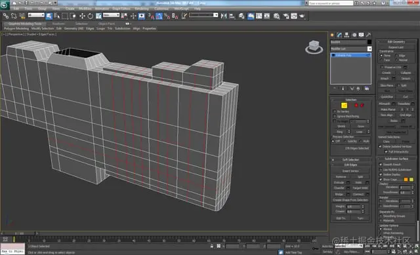Click the Insert Vertex button
Screen dimensions: 420x255
pos(350,171)
